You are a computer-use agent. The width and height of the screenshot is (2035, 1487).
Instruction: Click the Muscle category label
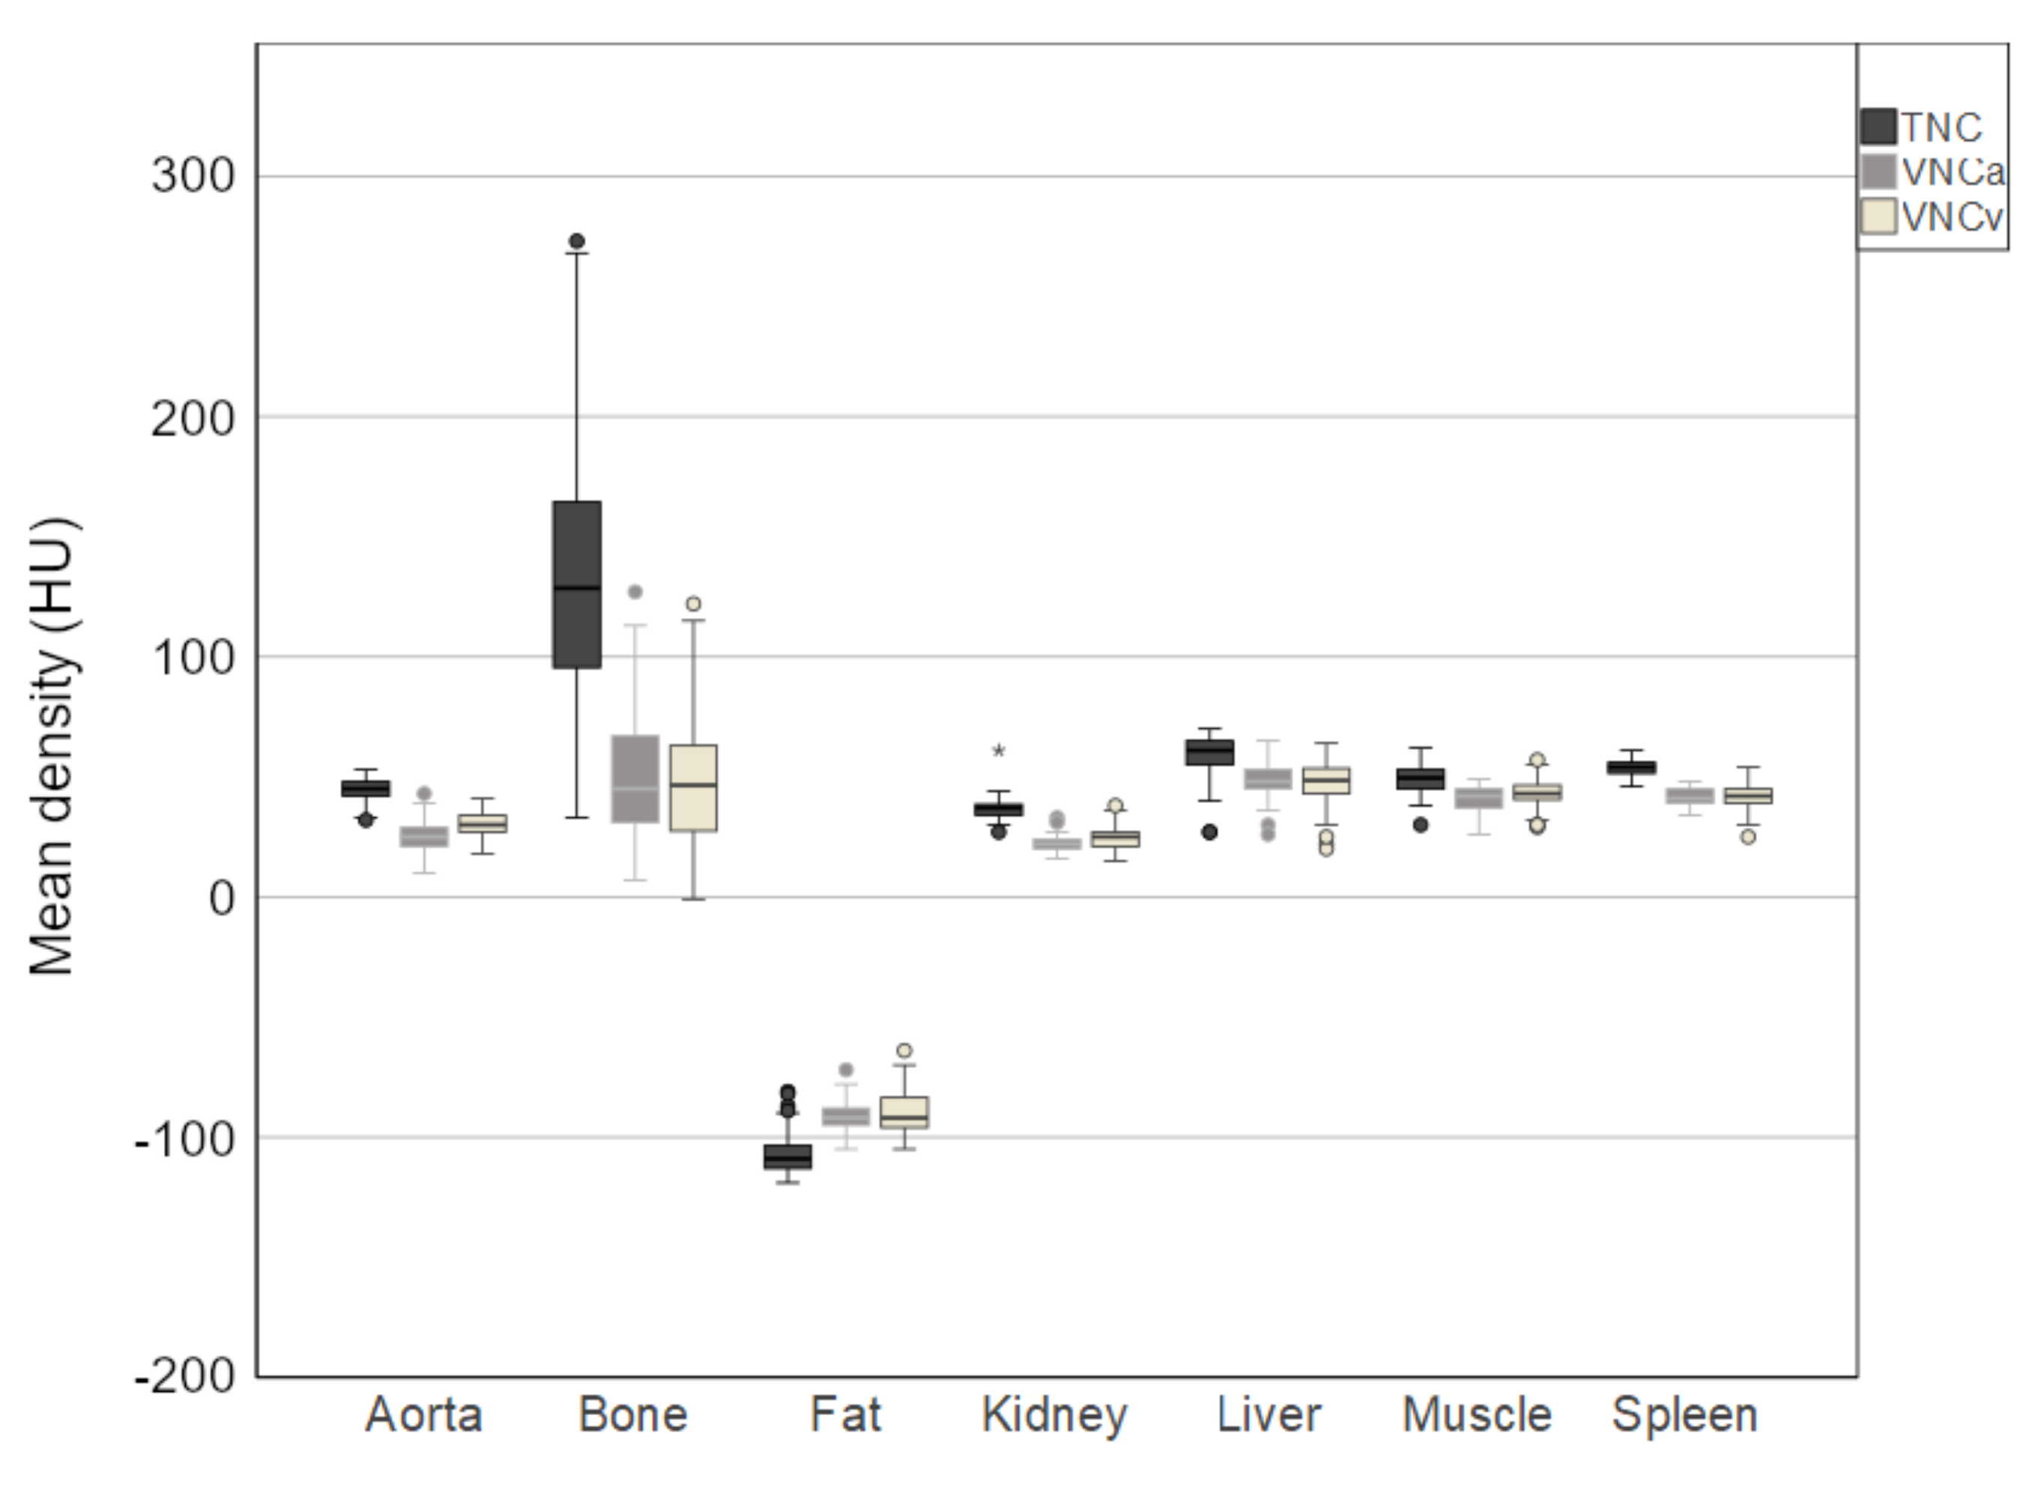point(1477,1415)
